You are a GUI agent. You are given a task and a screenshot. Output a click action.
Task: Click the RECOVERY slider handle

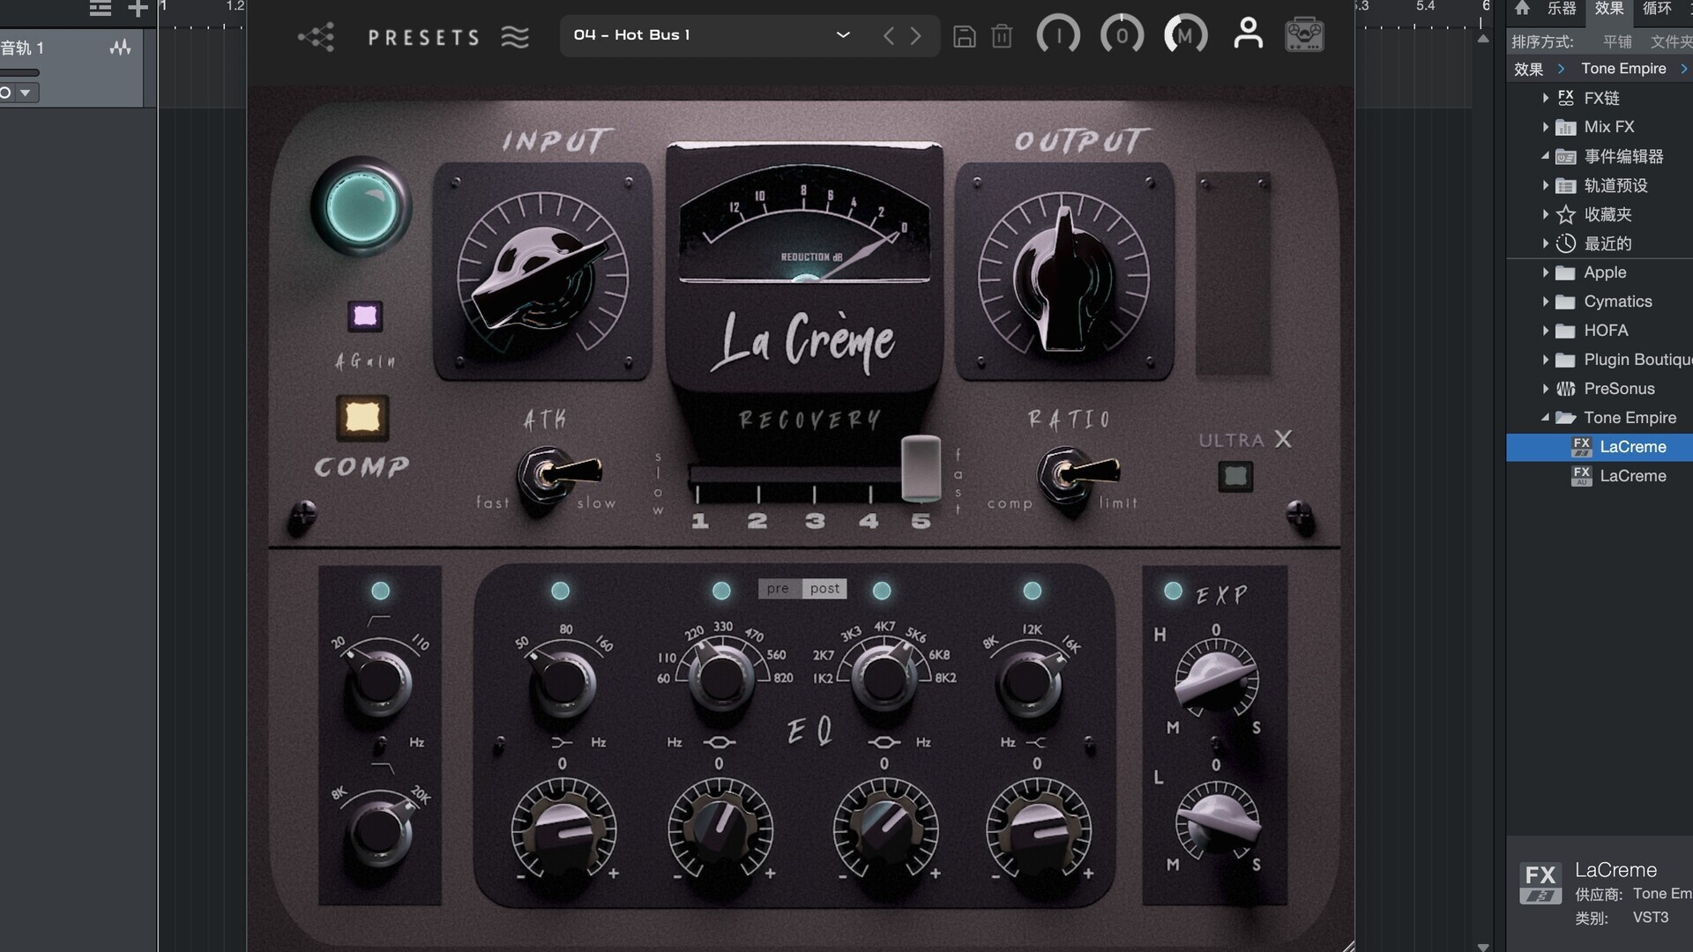pyautogui.click(x=921, y=468)
